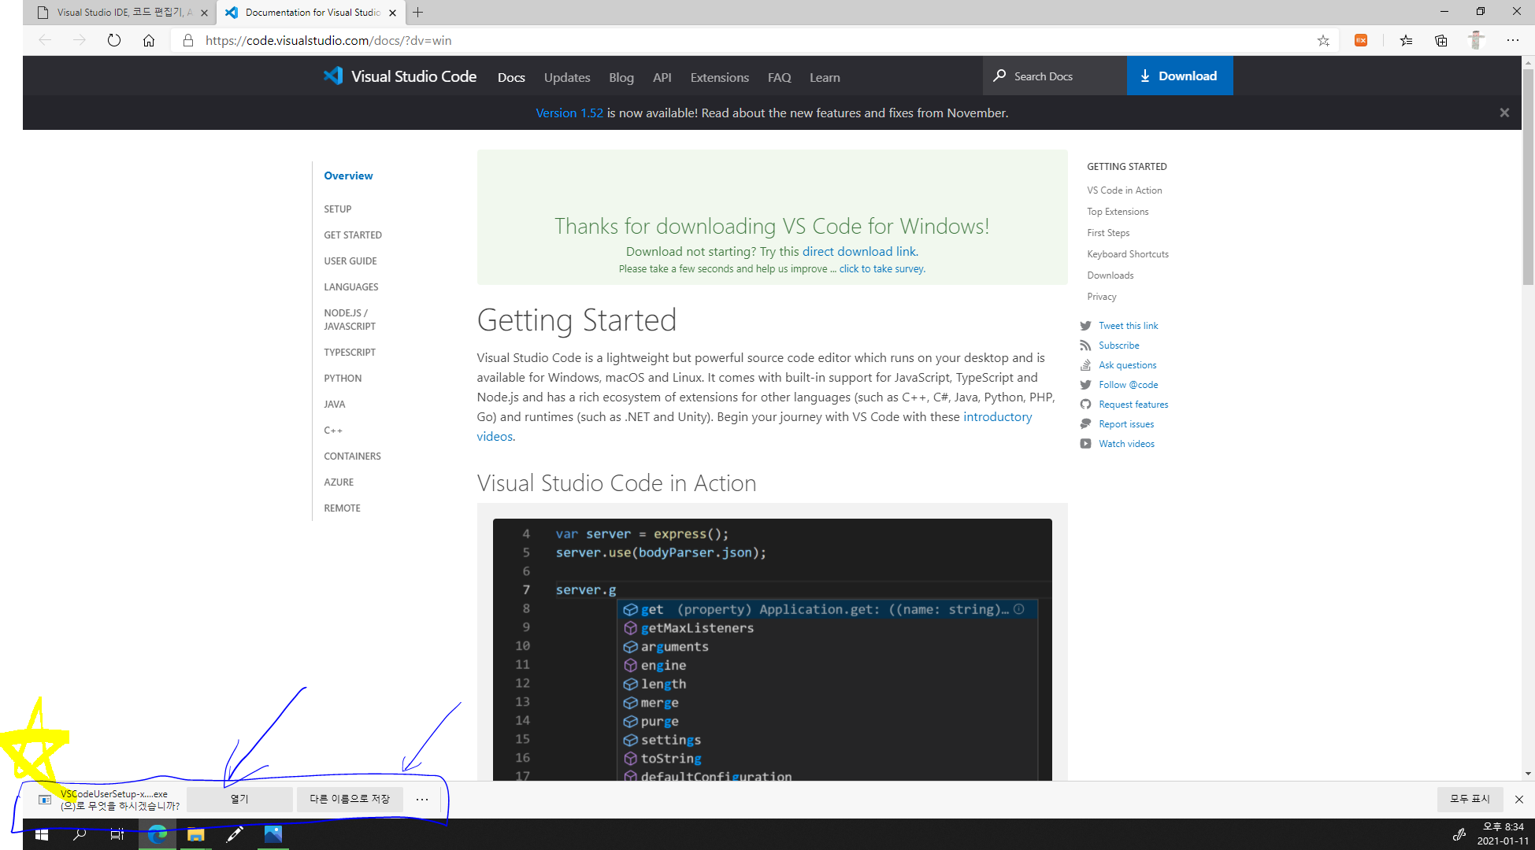Click the Search Docs field
Viewport: 1535px width, 850px height.
(x=1055, y=76)
